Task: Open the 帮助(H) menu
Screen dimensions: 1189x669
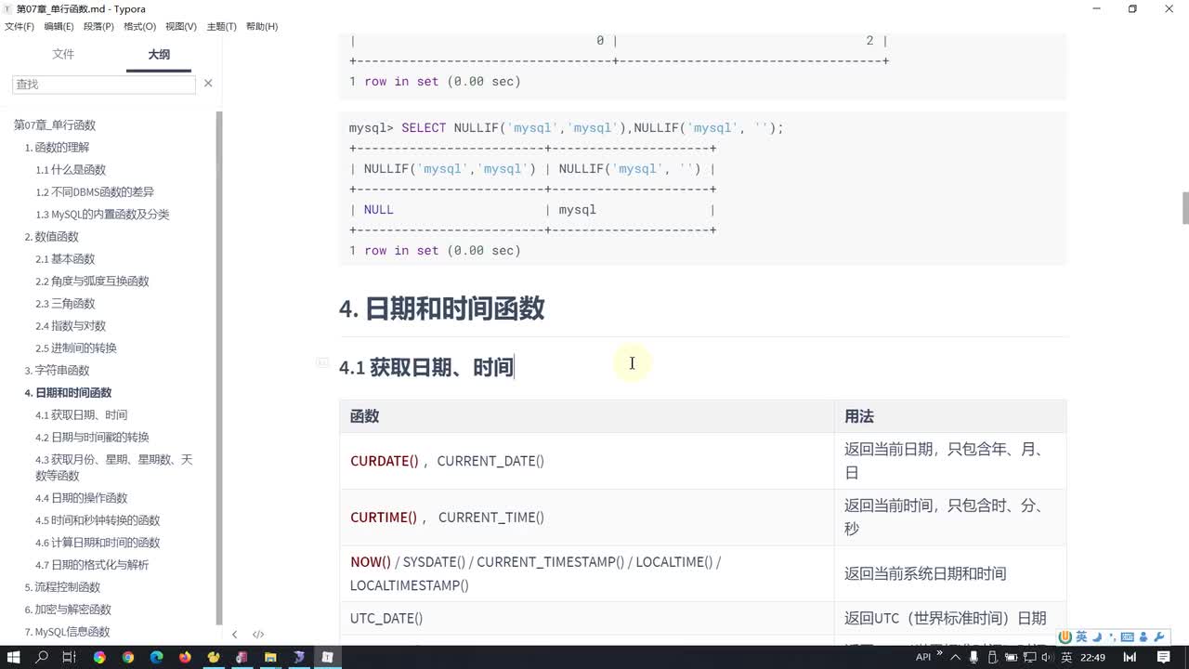Action: 262,26
